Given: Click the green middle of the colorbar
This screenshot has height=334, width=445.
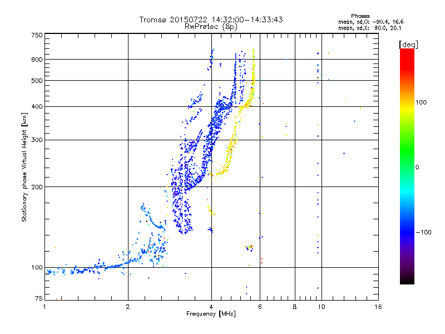Looking at the screenshot, I should point(407,149).
